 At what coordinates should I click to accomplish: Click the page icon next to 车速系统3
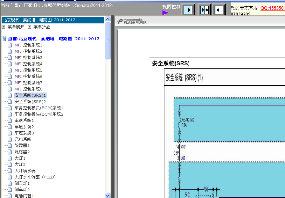(10, 133)
